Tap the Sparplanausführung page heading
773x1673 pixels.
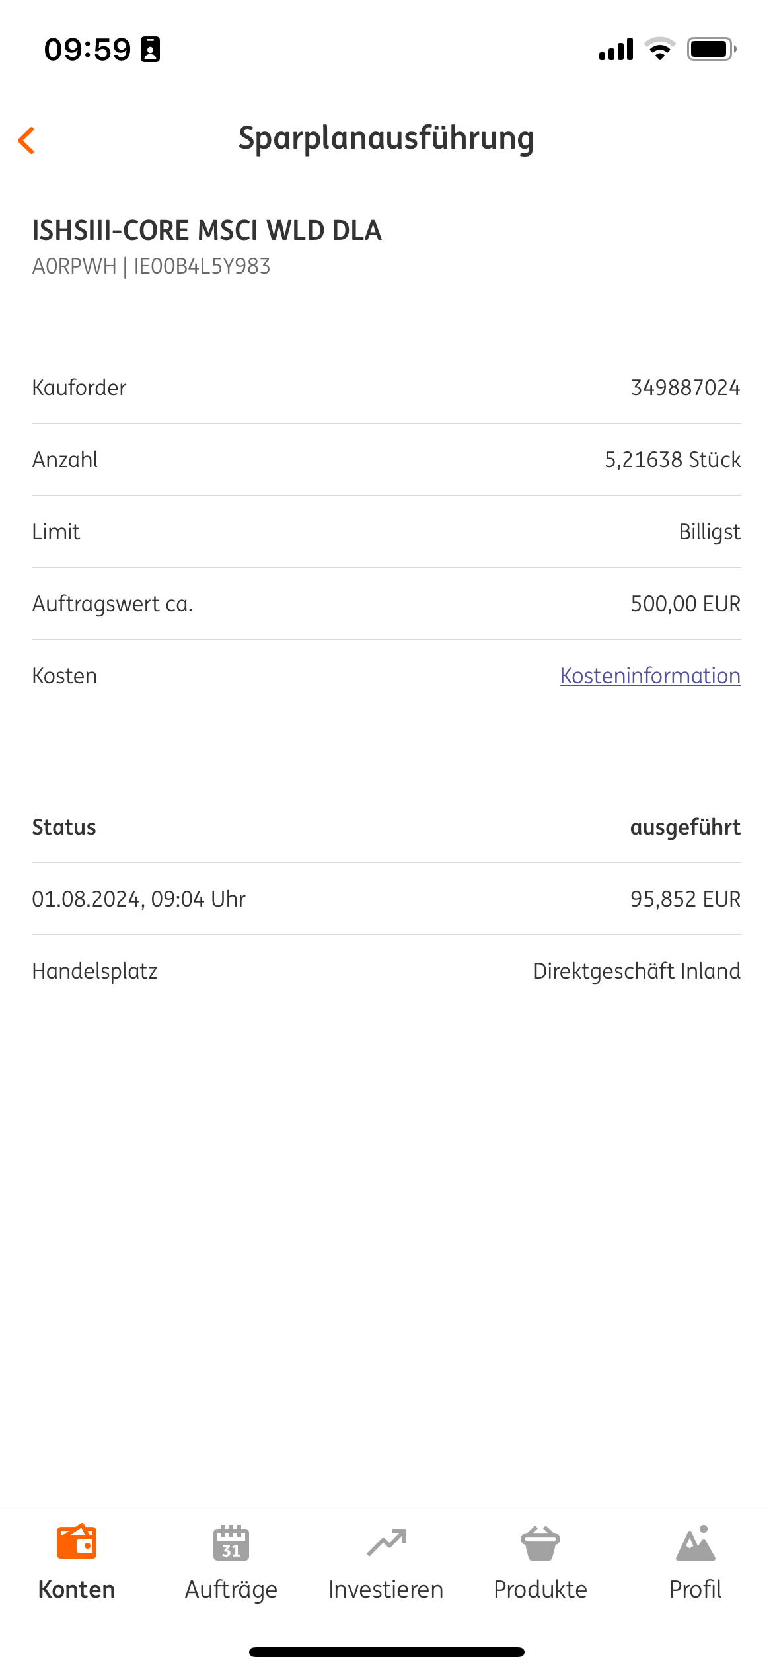click(386, 139)
